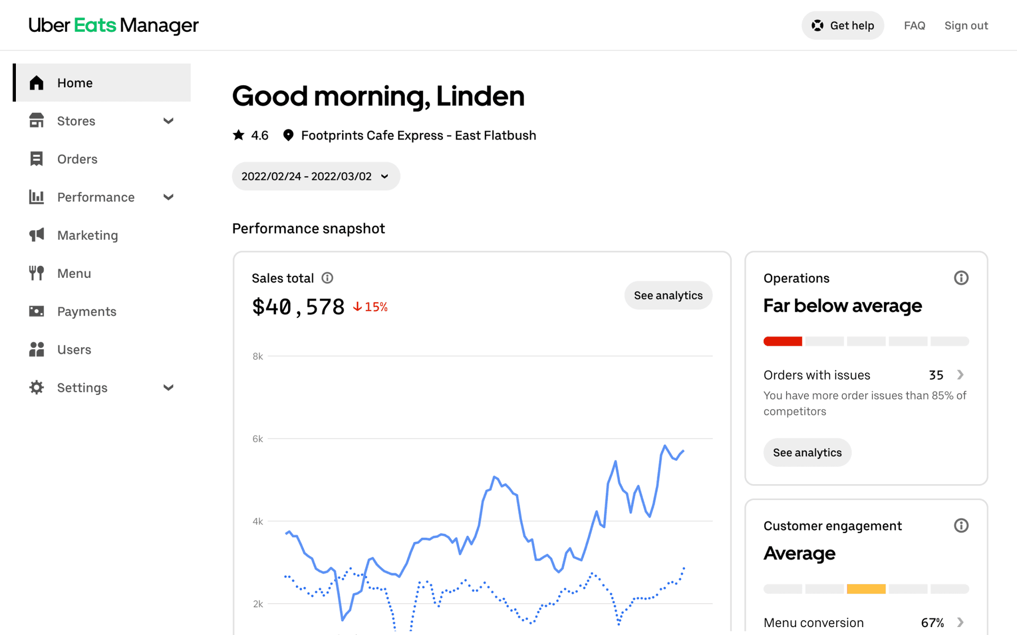Expand the Performance submenu chevron
Viewport: 1017px width, 635px height.
pos(168,197)
